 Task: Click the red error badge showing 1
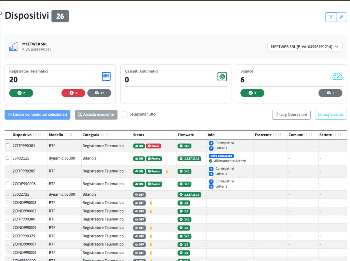[73, 93]
